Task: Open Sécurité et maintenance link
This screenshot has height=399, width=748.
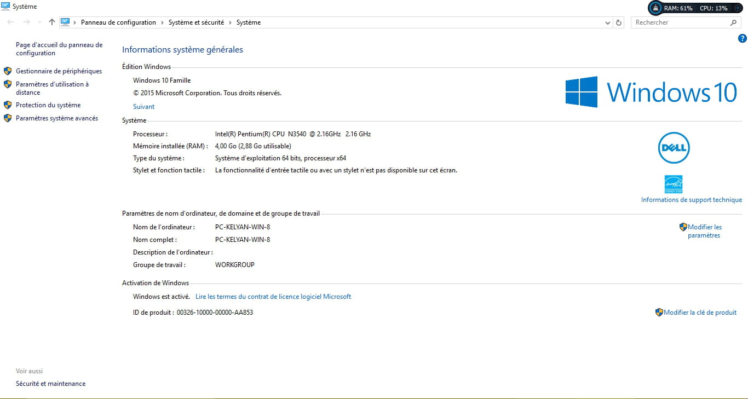Action: click(51, 384)
